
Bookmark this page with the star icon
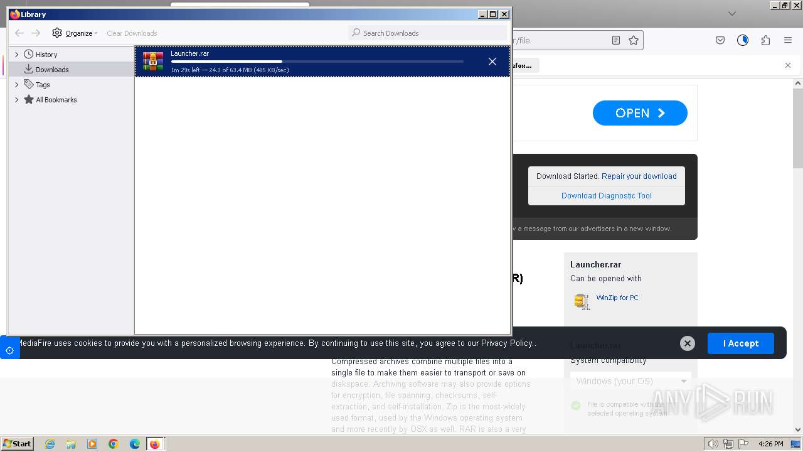coord(634,40)
